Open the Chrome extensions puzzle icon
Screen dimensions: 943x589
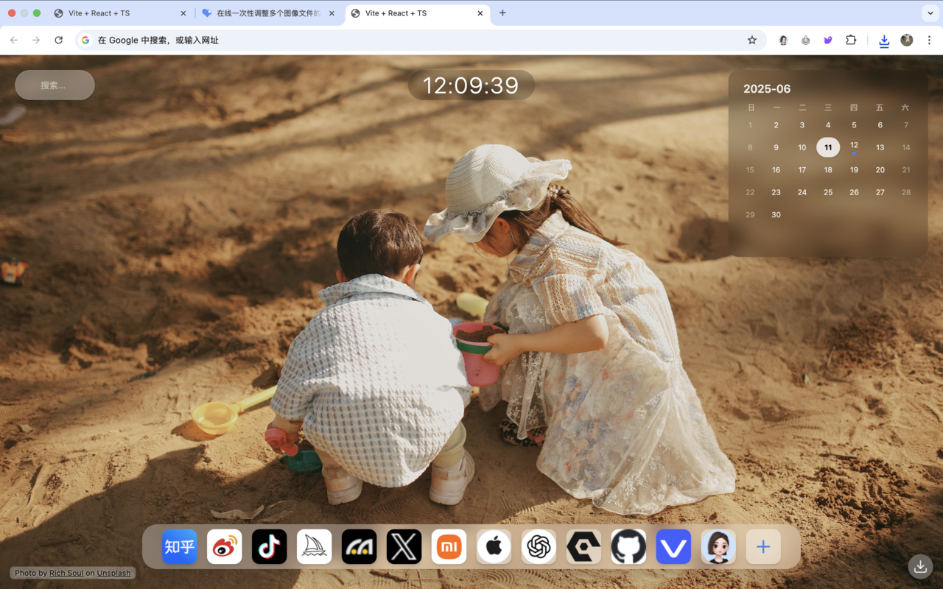pyautogui.click(x=851, y=40)
